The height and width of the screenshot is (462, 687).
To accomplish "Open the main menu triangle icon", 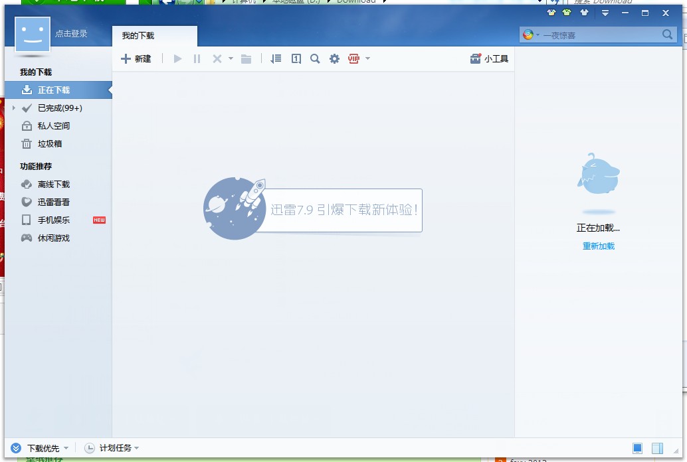I will [x=605, y=13].
